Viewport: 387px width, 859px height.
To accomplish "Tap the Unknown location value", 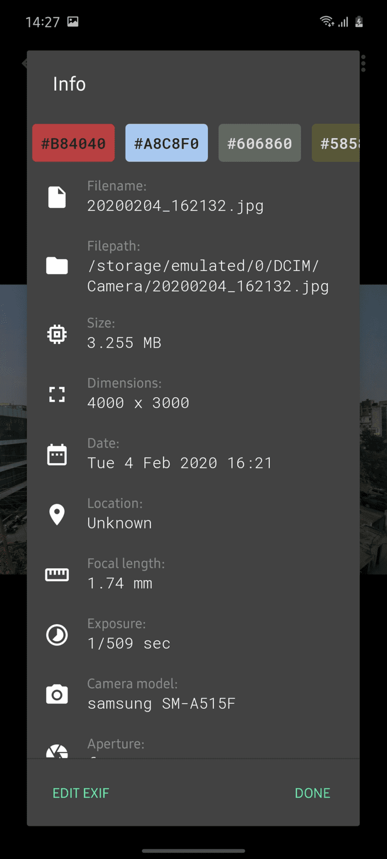I will (119, 523).
